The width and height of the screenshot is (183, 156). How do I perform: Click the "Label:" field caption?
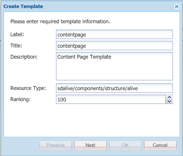pos(17,34)
